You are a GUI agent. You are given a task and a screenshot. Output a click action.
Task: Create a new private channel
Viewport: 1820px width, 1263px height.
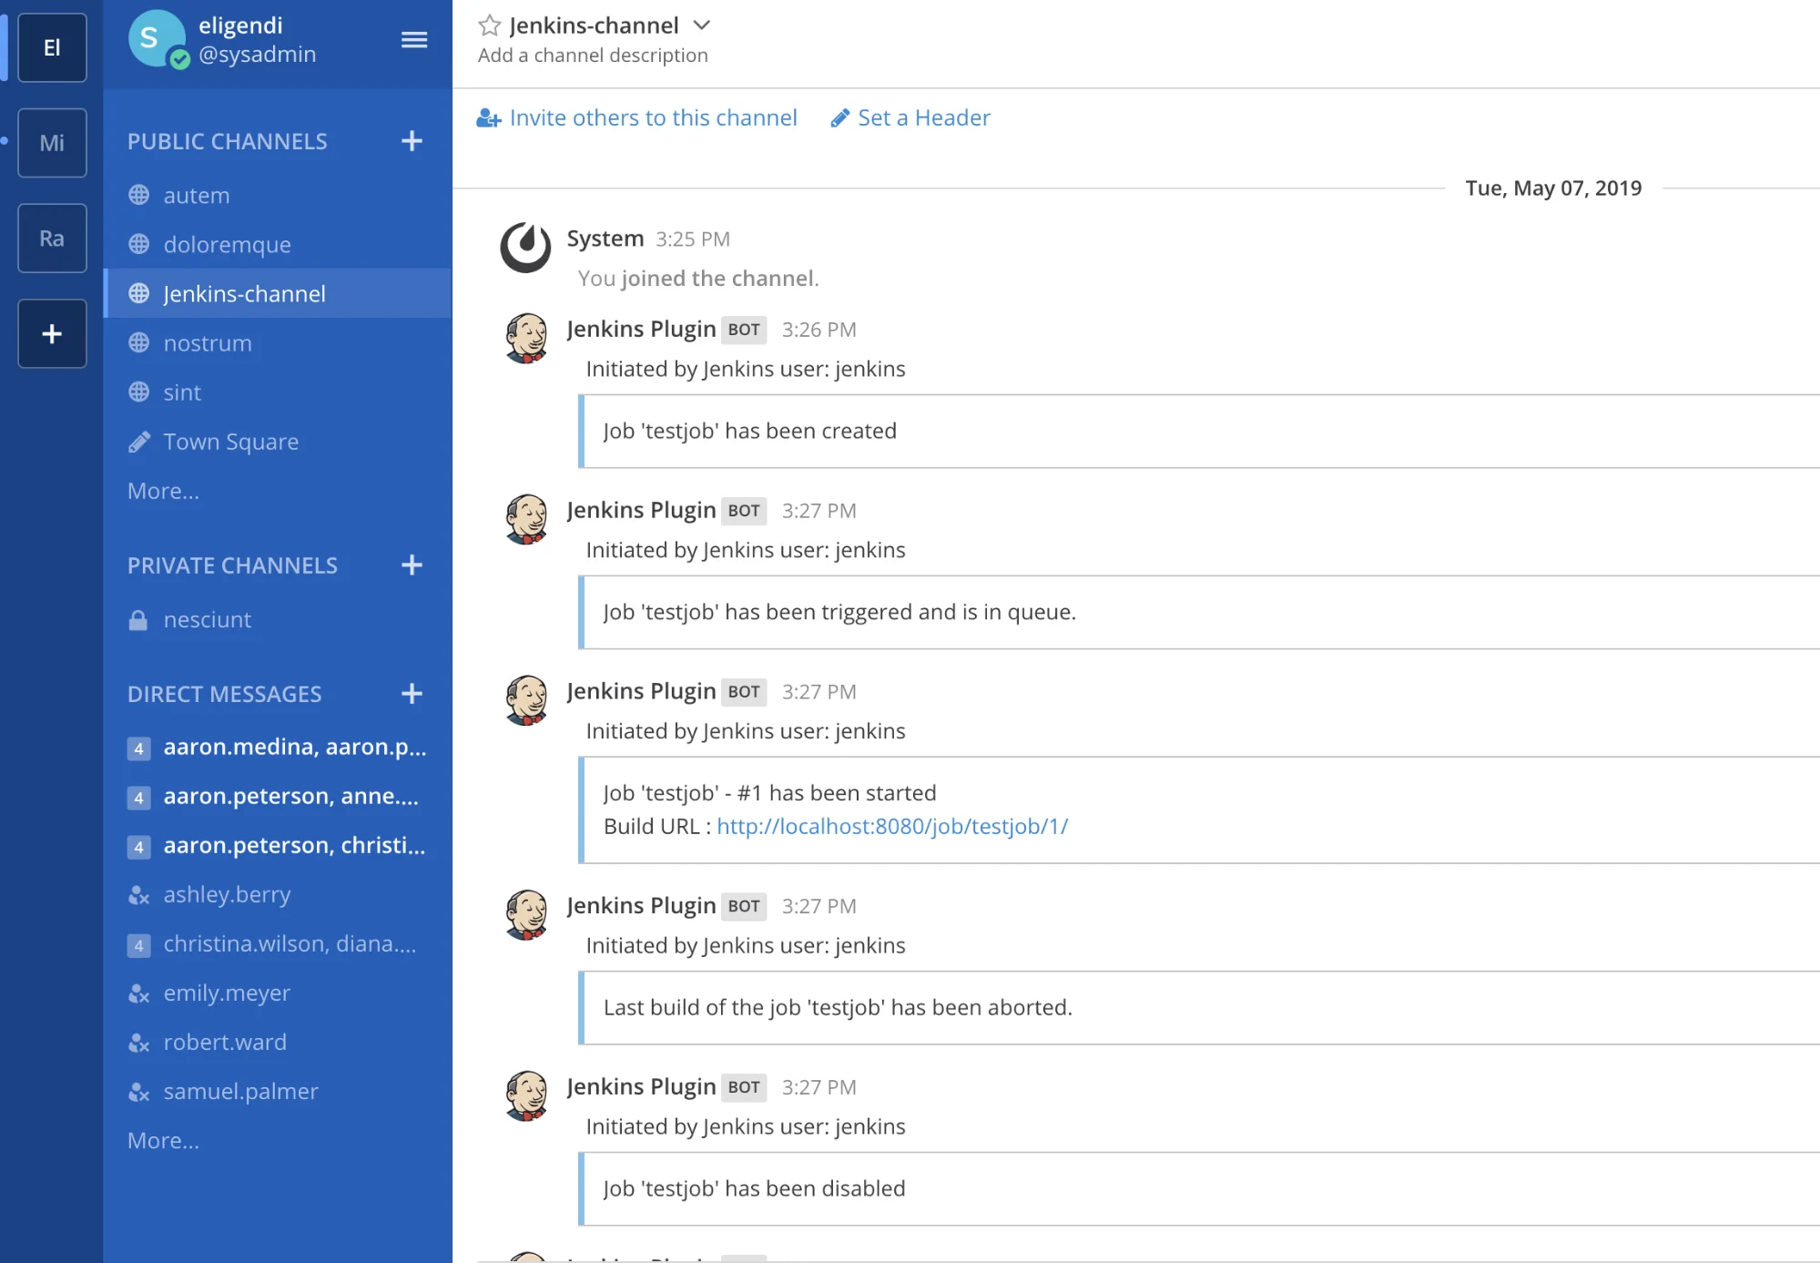[x=412, y=565]
